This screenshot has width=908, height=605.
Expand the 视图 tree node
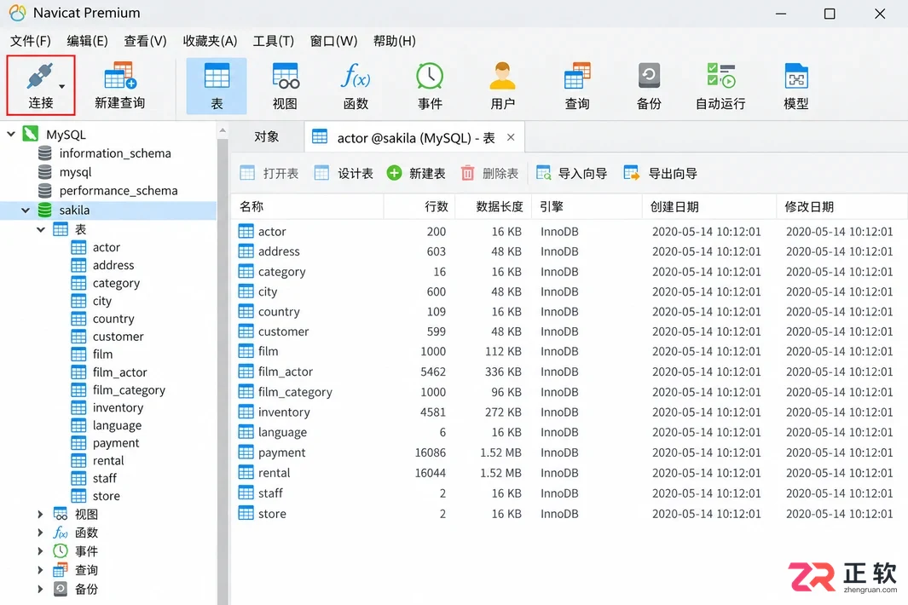pyautogui.click(x=40, y=514)
